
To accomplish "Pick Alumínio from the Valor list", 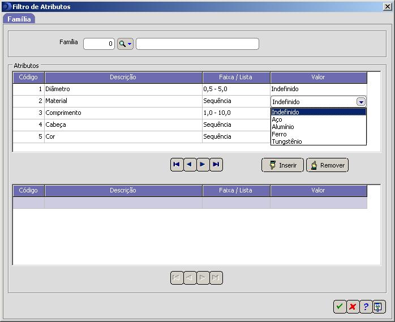I will click(x=283, y=127).
